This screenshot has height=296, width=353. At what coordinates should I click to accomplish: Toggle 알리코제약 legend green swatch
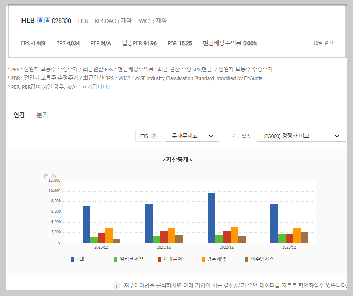[x=116, y=259]
